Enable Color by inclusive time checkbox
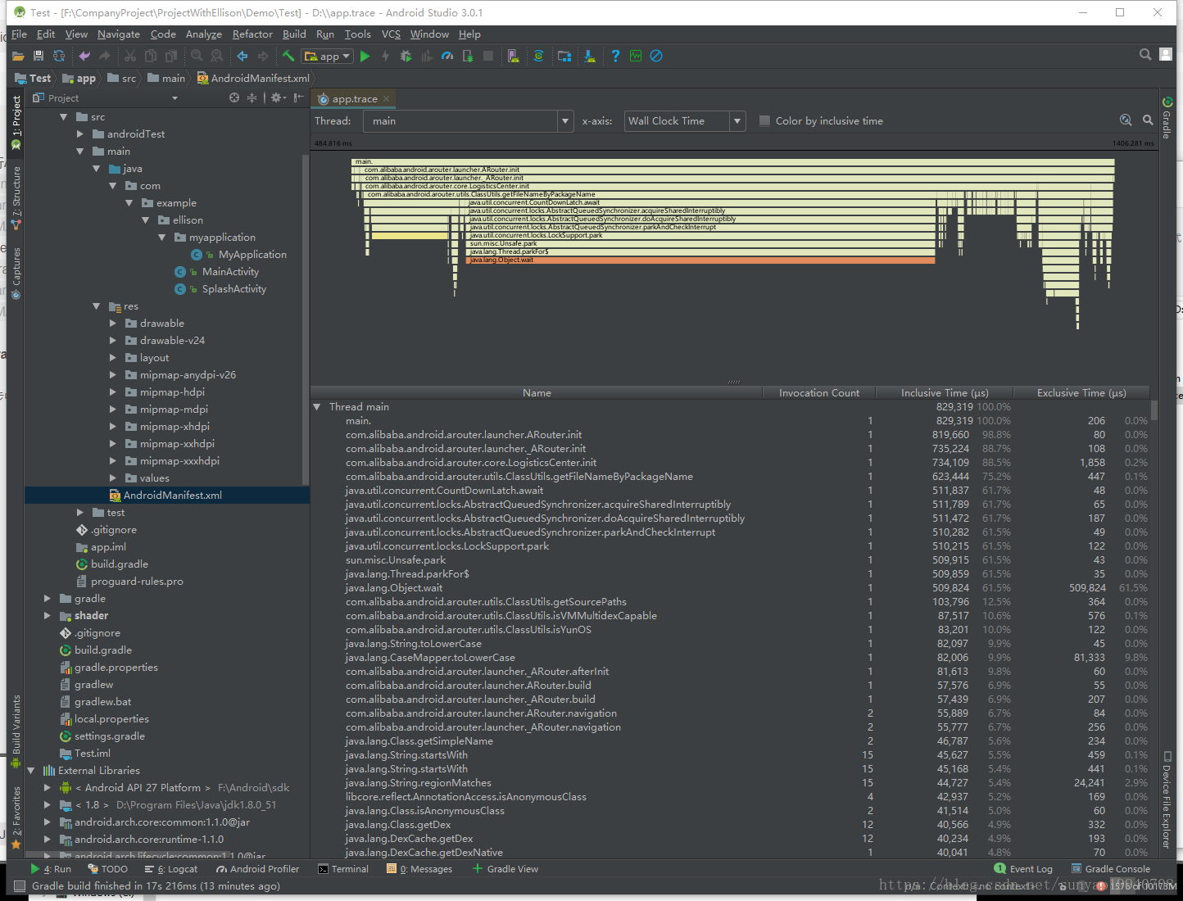Image resolution: width=1183 pixels, height=901 pixels. 765,121
